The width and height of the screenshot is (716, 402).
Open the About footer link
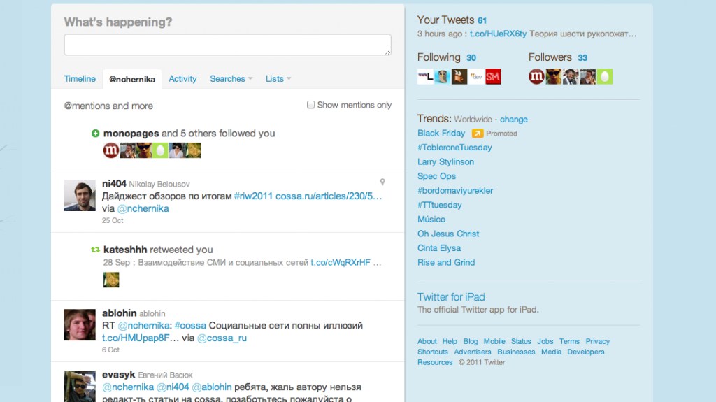click(427, 341)
